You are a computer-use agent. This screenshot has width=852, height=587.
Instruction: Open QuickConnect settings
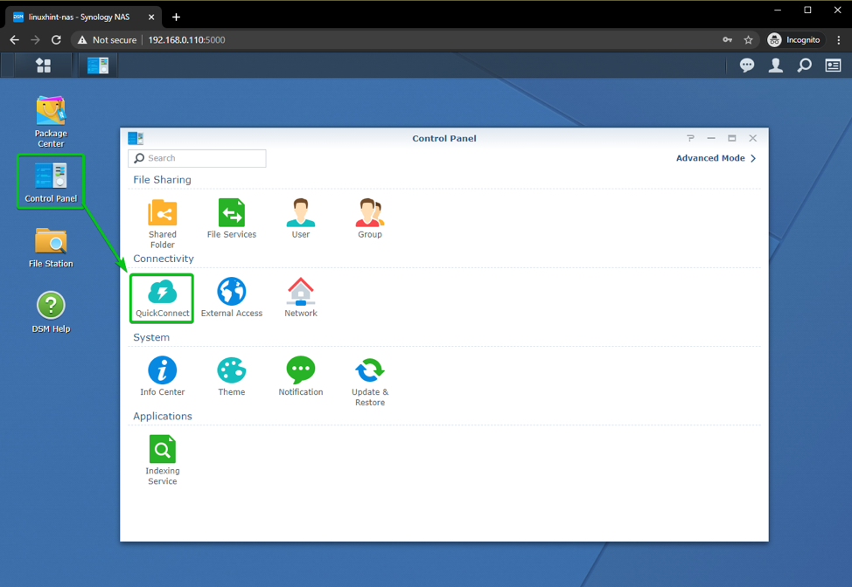click(x=162, y=297)
